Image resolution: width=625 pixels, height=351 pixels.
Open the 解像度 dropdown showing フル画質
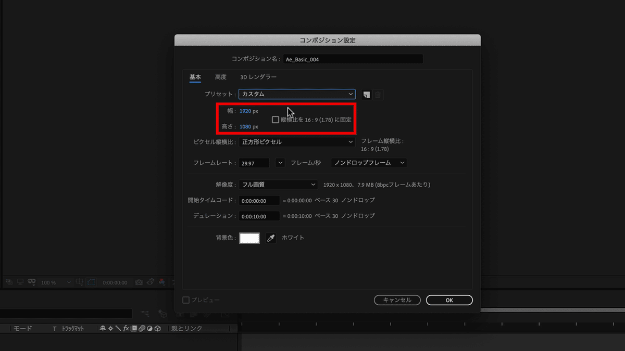pyautogui.click(x=278, y=185)
